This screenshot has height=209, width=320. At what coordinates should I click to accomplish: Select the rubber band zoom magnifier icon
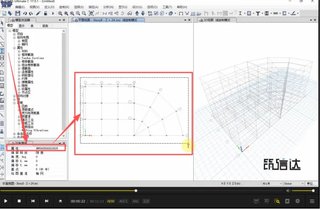tap(60, 13)
